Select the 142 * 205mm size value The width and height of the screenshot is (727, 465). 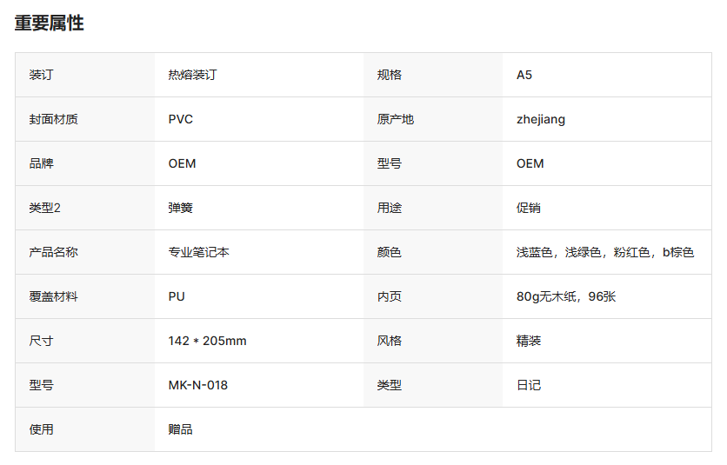click(207, 341)
